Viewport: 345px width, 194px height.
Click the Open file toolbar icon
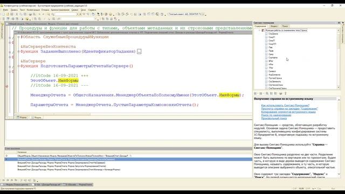point(8,15)
